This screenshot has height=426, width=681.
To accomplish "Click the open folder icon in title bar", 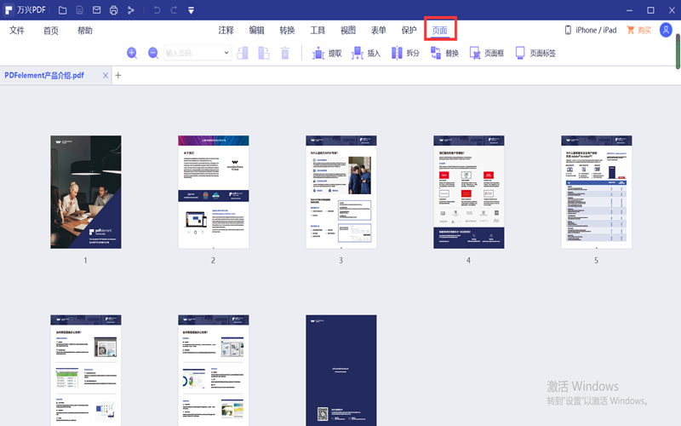I will click(x=63, y=10).
